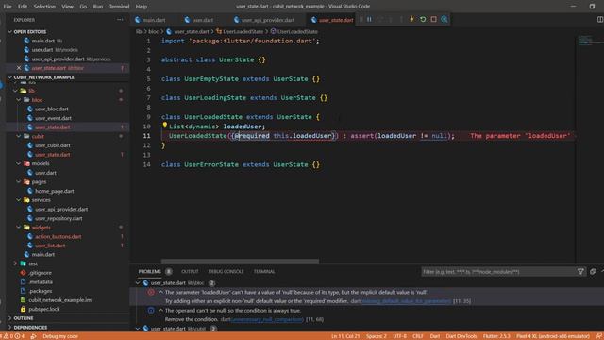This screenshot has height=340, width=604.
Task: Collapse the services folder
Action: pyautogui.click(x=19, y=199)
